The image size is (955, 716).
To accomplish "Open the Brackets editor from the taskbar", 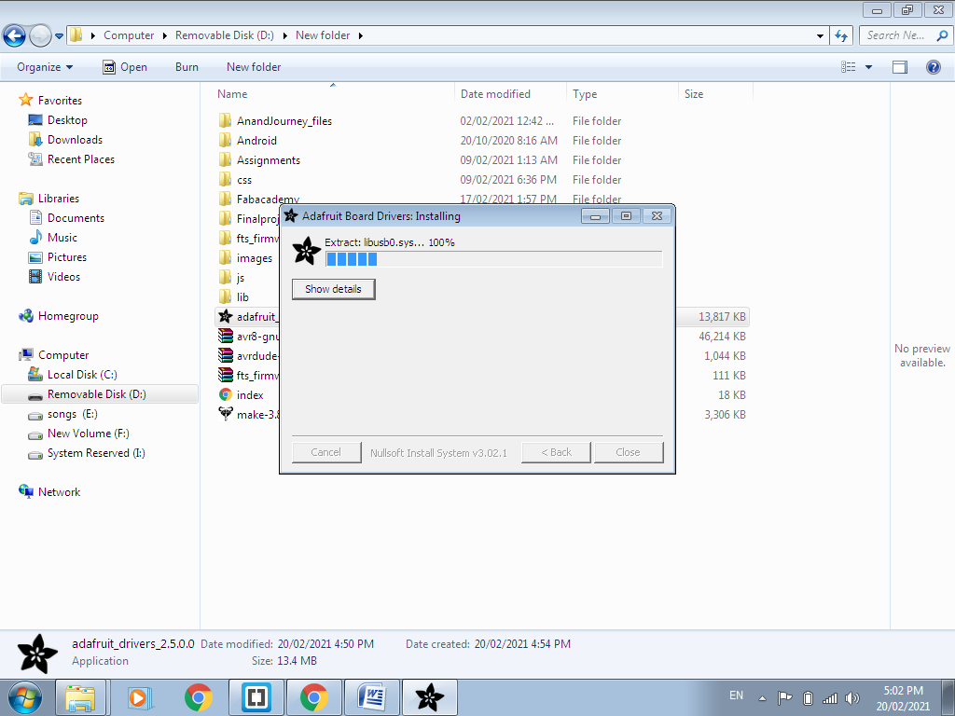I will [256, 697].
